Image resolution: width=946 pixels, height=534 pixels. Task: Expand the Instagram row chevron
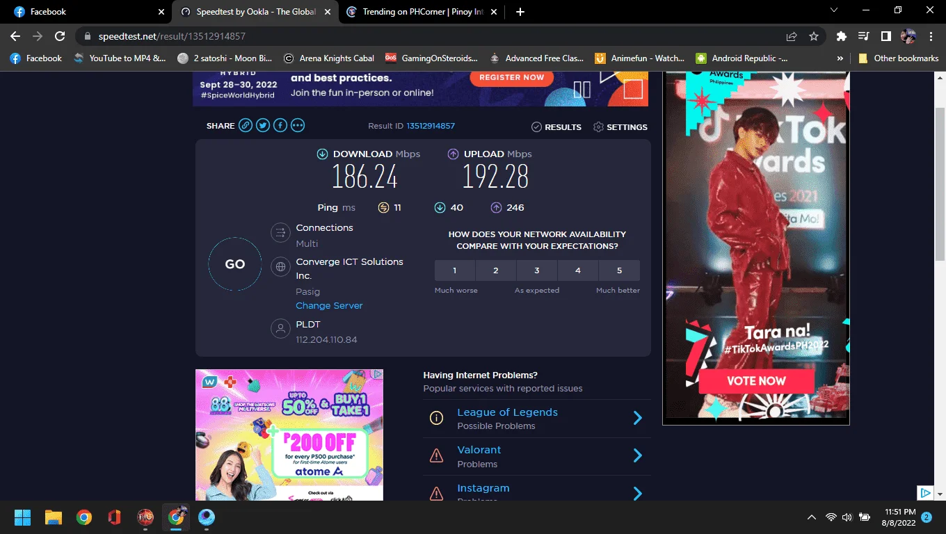point(637,493)
